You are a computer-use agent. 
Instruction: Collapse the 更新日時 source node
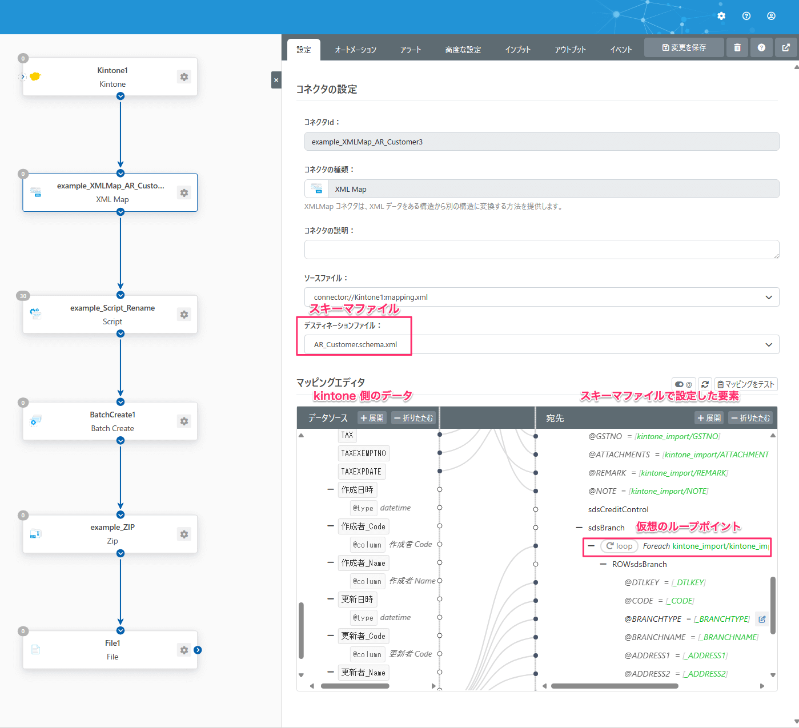click(x=331, y=599)
